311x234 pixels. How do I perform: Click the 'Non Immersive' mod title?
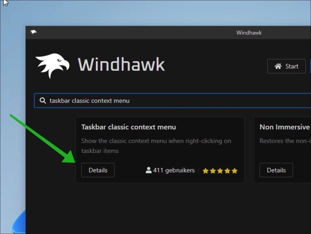285,127
